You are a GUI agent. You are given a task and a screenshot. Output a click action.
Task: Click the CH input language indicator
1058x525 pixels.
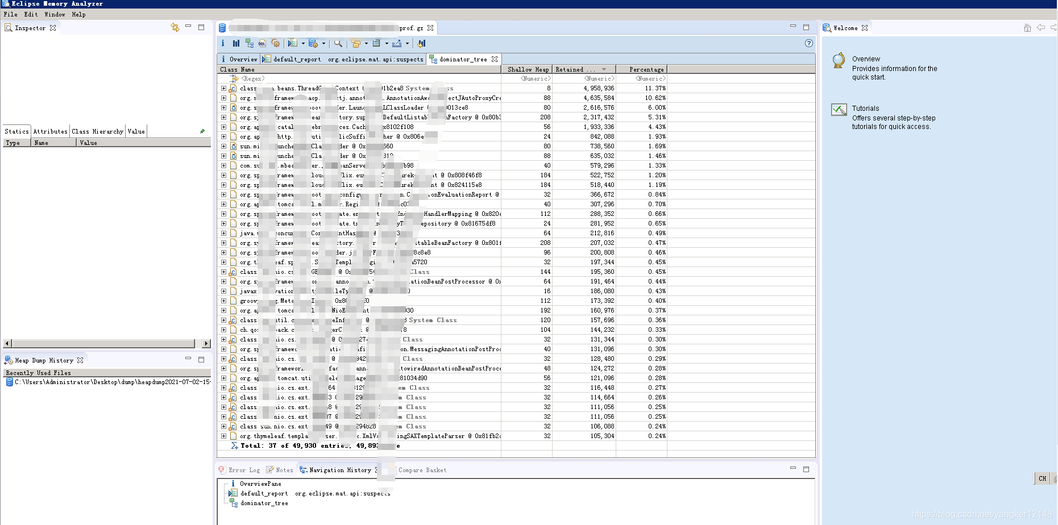click(1042, 478)
